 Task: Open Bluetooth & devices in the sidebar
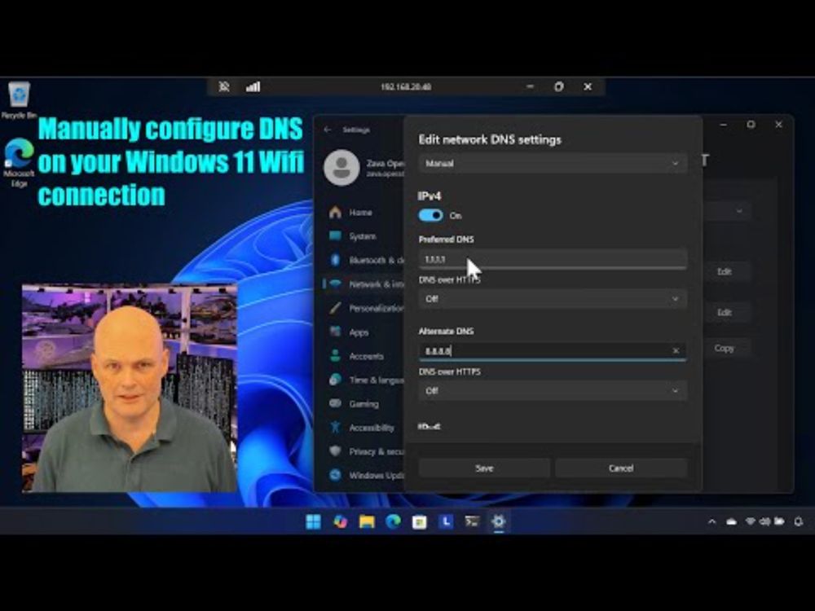tap(365, 260)
